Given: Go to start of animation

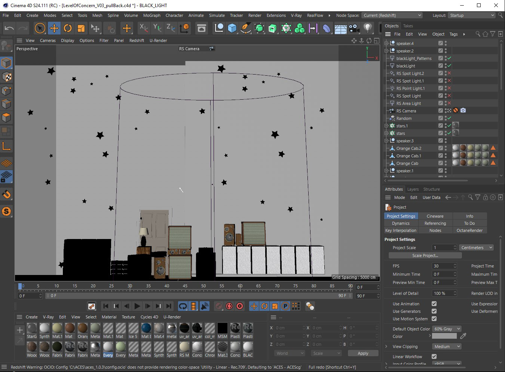Looking at the screenshot, I should click(x=106, y=306).
